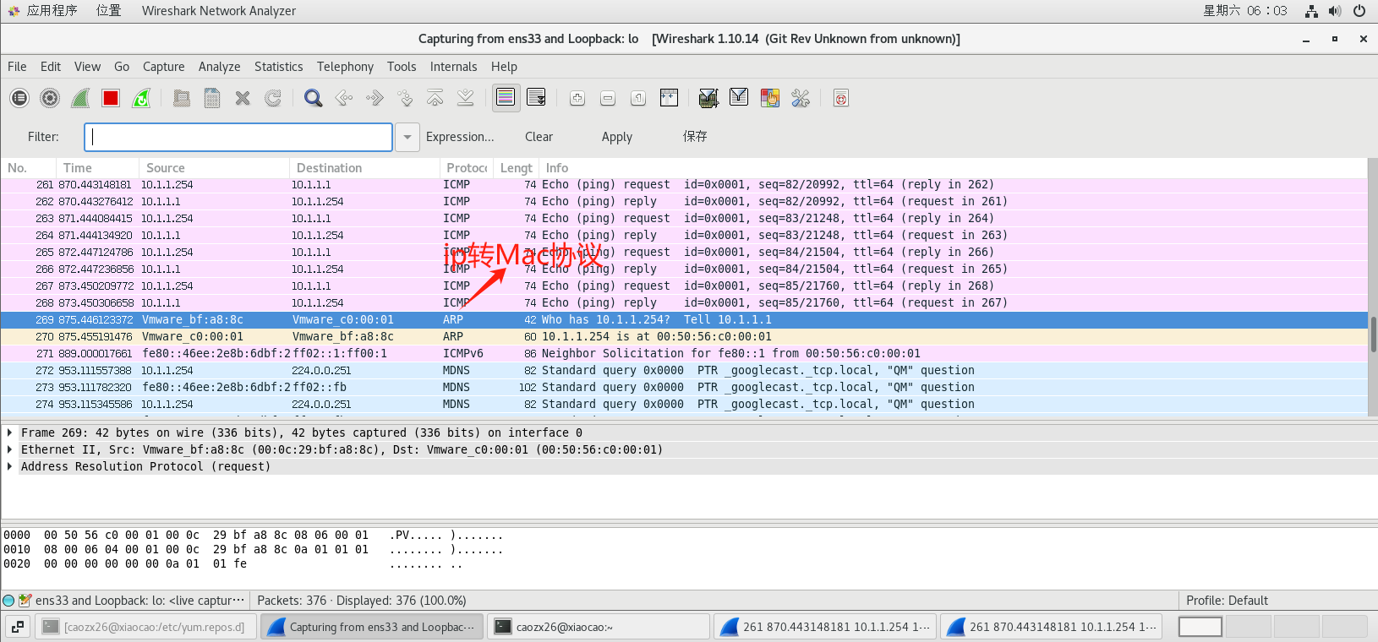The height and width of the screenshot is (642, 1378).
Task: Switch to /etc/yum.repos.d terminal taskbar item
Action: (x=145, y=627)
